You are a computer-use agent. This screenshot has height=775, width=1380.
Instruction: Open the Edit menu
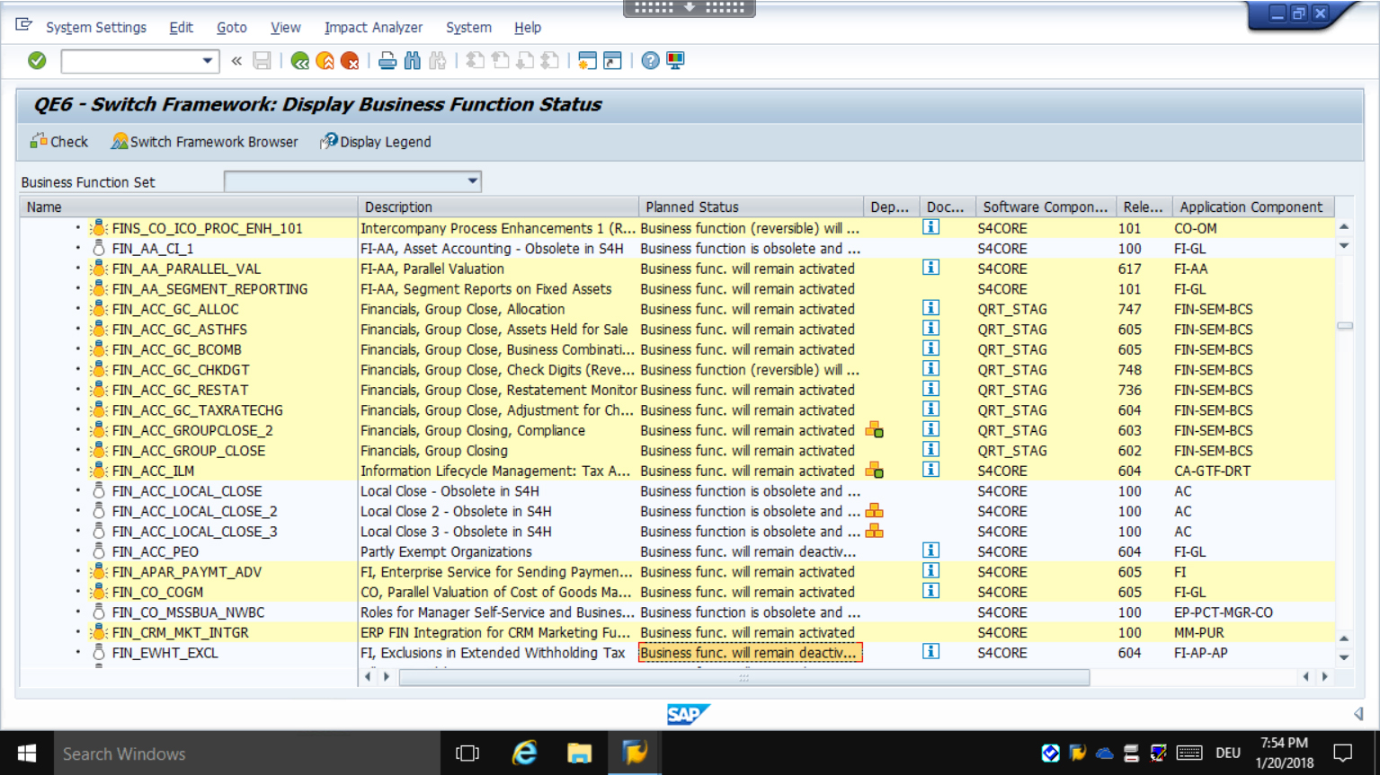tap(182, 28)
